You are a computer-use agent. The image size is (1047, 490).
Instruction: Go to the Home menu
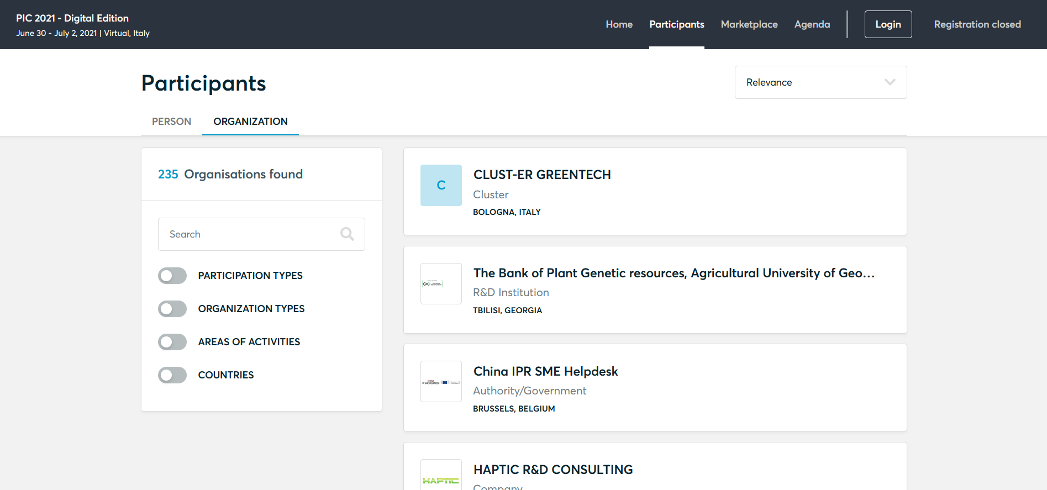[619, 24]
